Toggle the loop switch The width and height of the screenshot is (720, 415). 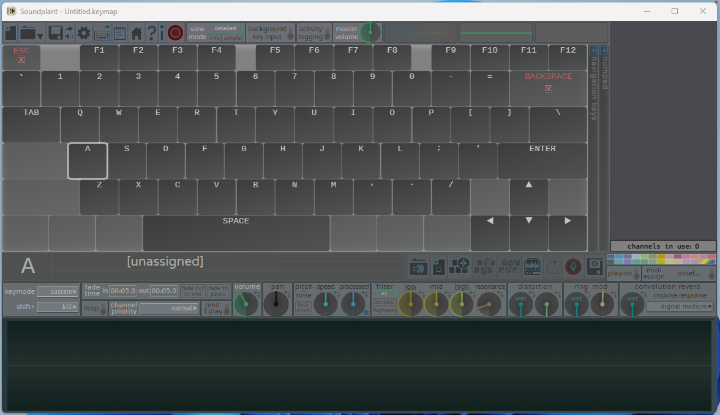click(103, 309)
